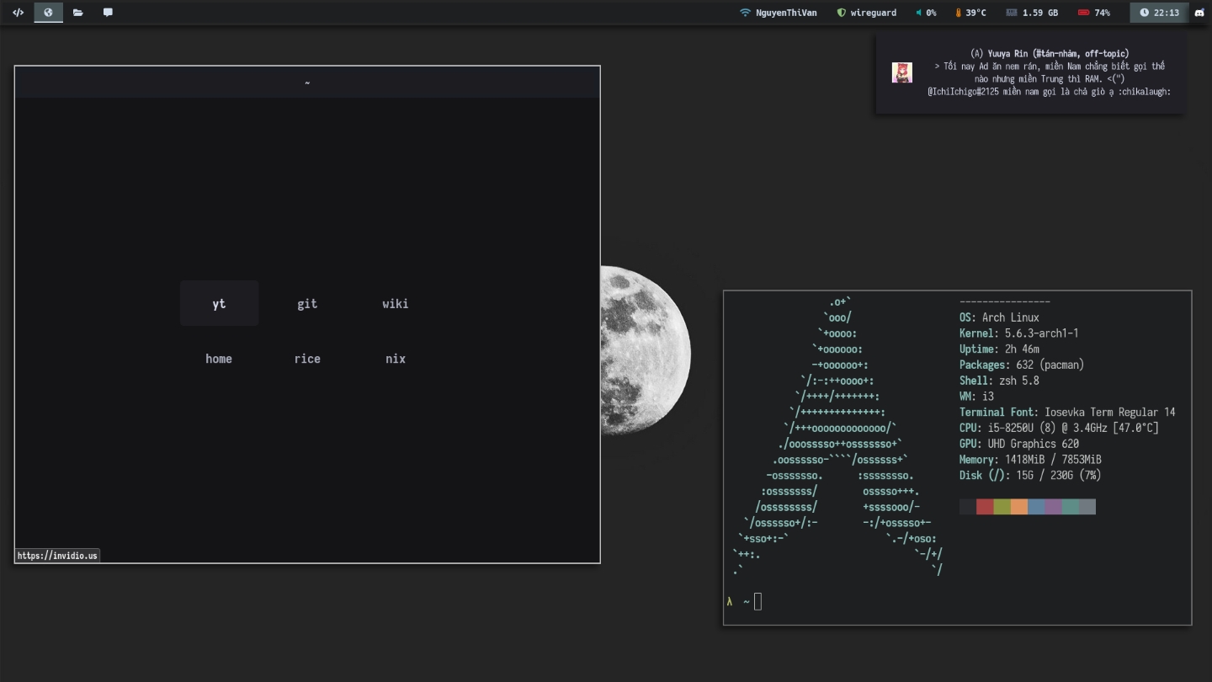The width and height of the screenshot is (1212, 682).
Task: Open the home bookmark link
Action: click(219, 359)
